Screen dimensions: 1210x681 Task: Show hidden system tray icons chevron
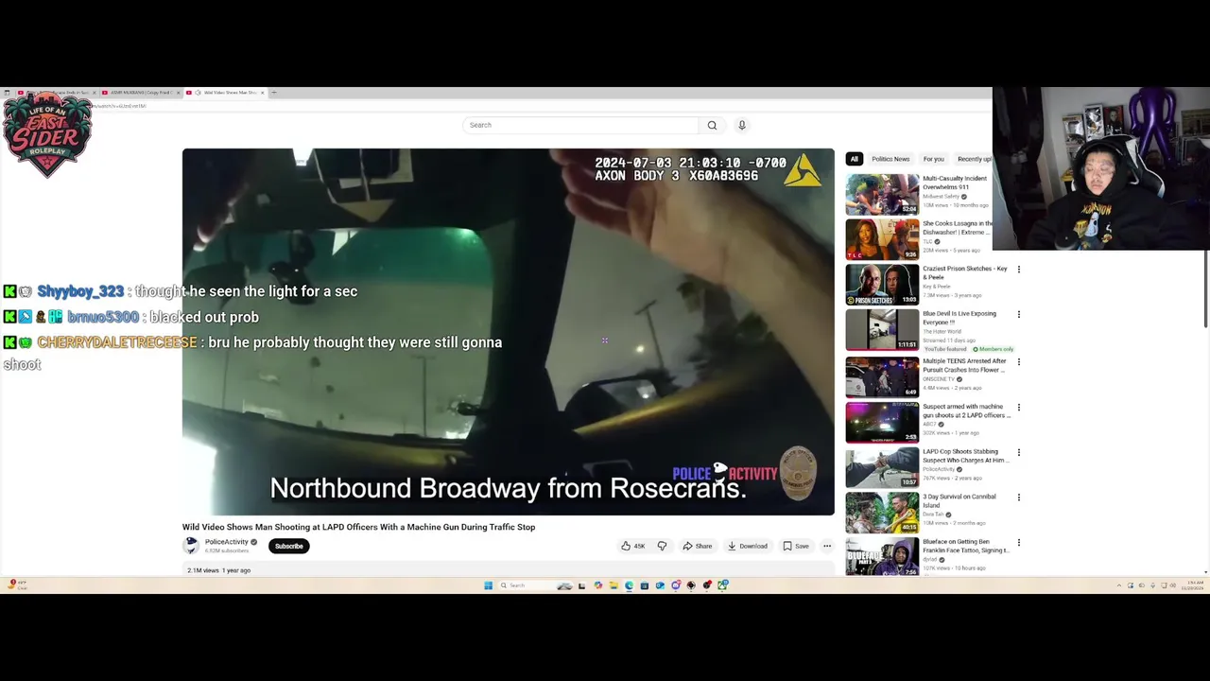(x=1118, y=585)
